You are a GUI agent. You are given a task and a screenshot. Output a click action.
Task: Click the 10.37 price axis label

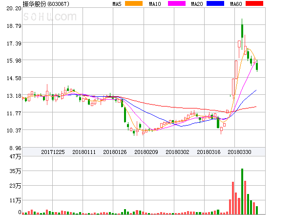(x=14, y=130)
